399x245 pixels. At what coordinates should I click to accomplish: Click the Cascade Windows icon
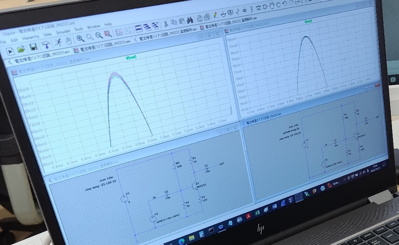coord(147,27)
